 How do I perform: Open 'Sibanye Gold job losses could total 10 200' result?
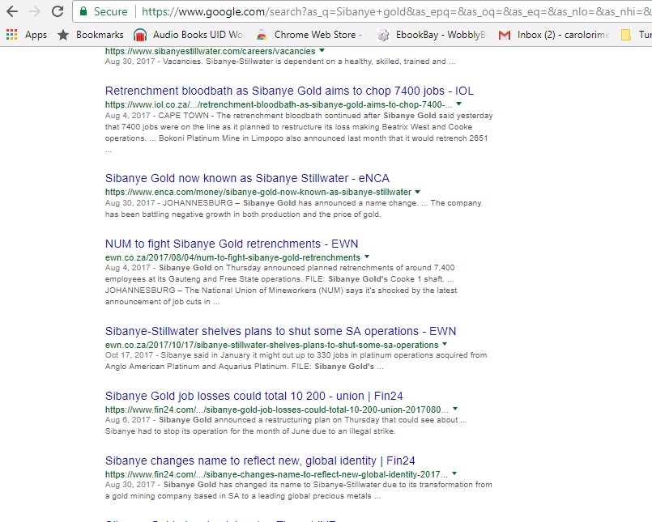[x=254, y=396]
